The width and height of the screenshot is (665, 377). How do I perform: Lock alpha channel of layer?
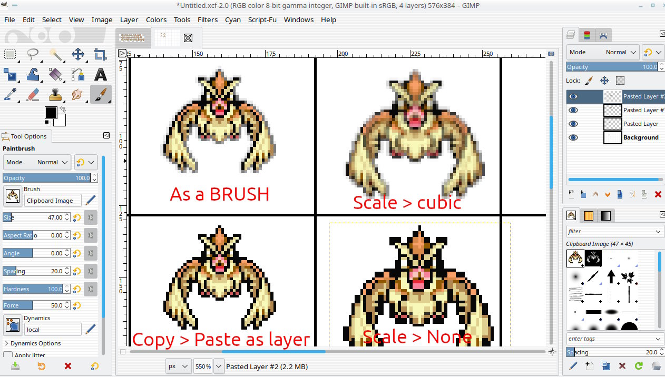pos(620,81)
